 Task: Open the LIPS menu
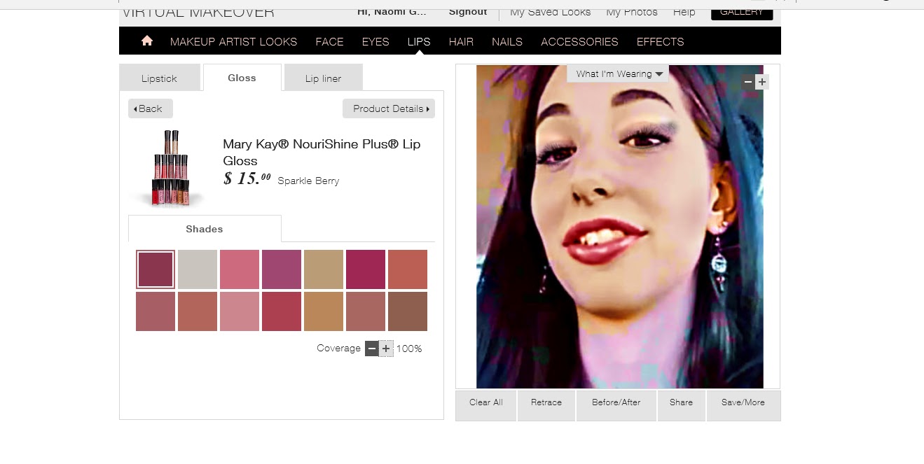click(419, 42)
